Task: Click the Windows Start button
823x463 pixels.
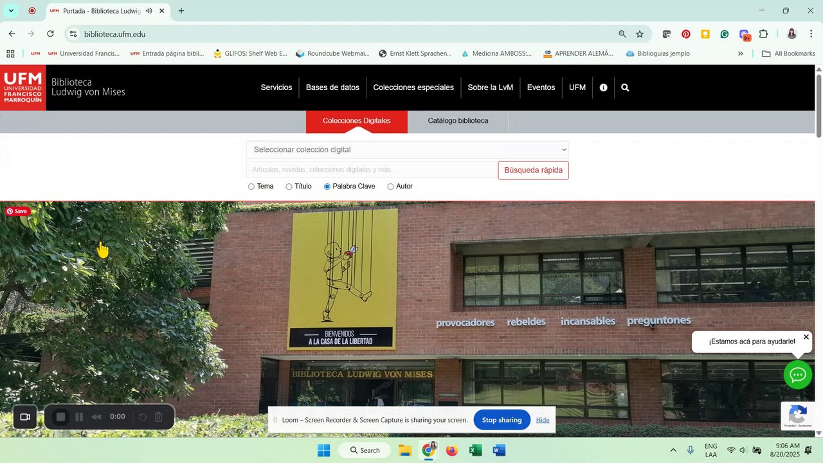Action: click(323, 450)
